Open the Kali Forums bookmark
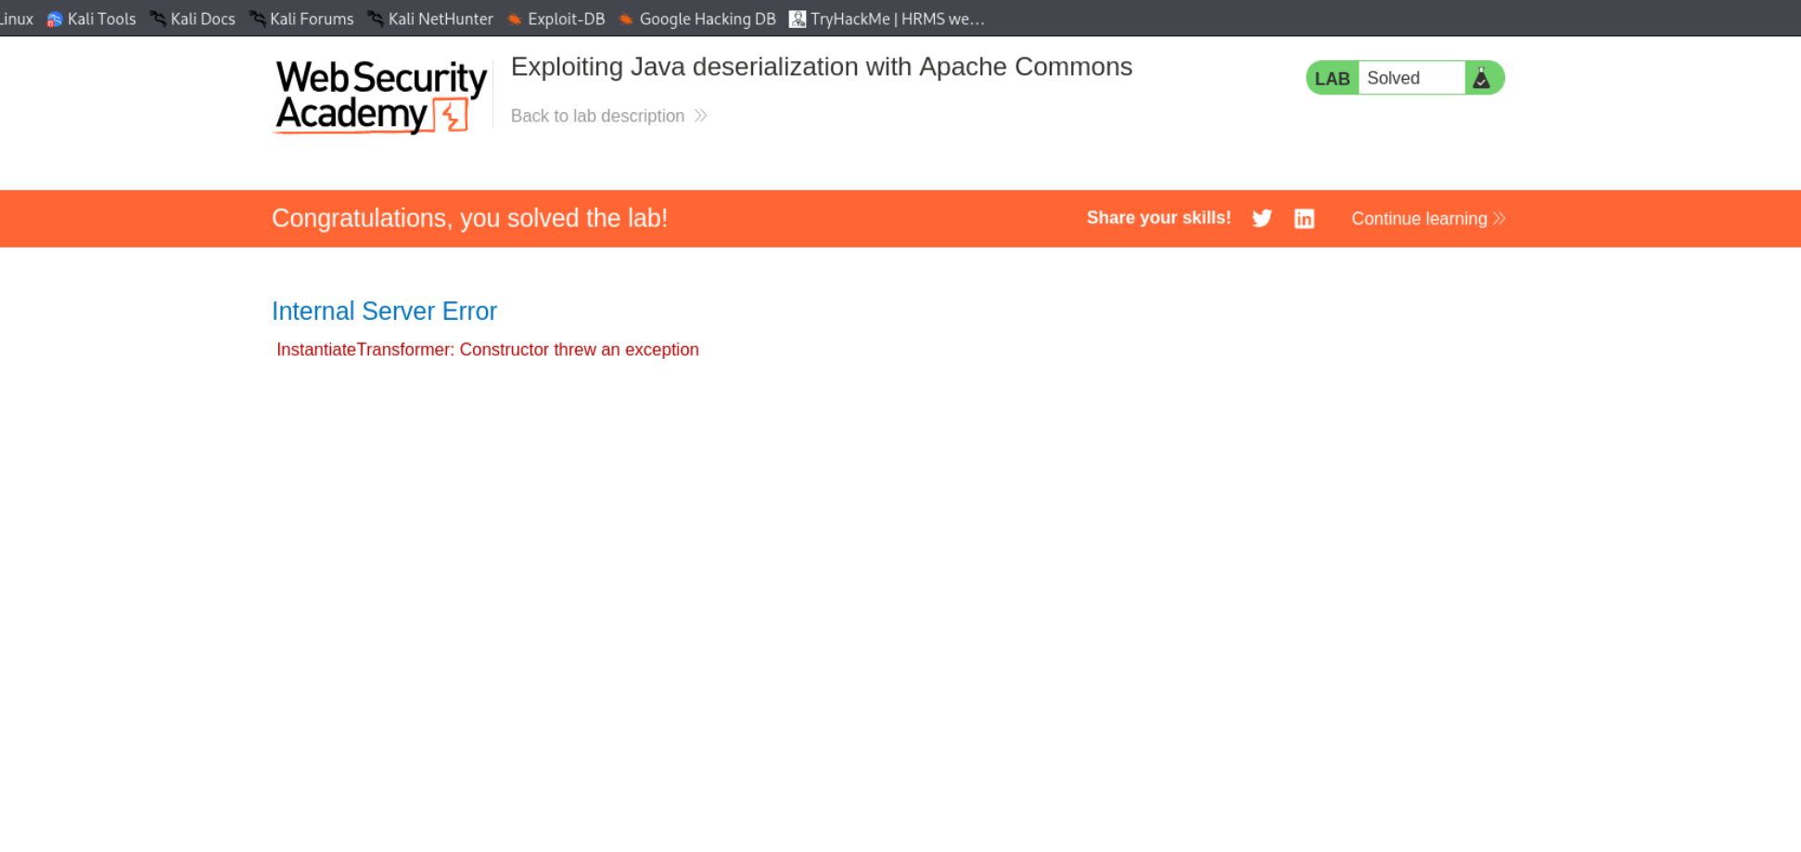The image size is (1801, 852). (301, 19)
